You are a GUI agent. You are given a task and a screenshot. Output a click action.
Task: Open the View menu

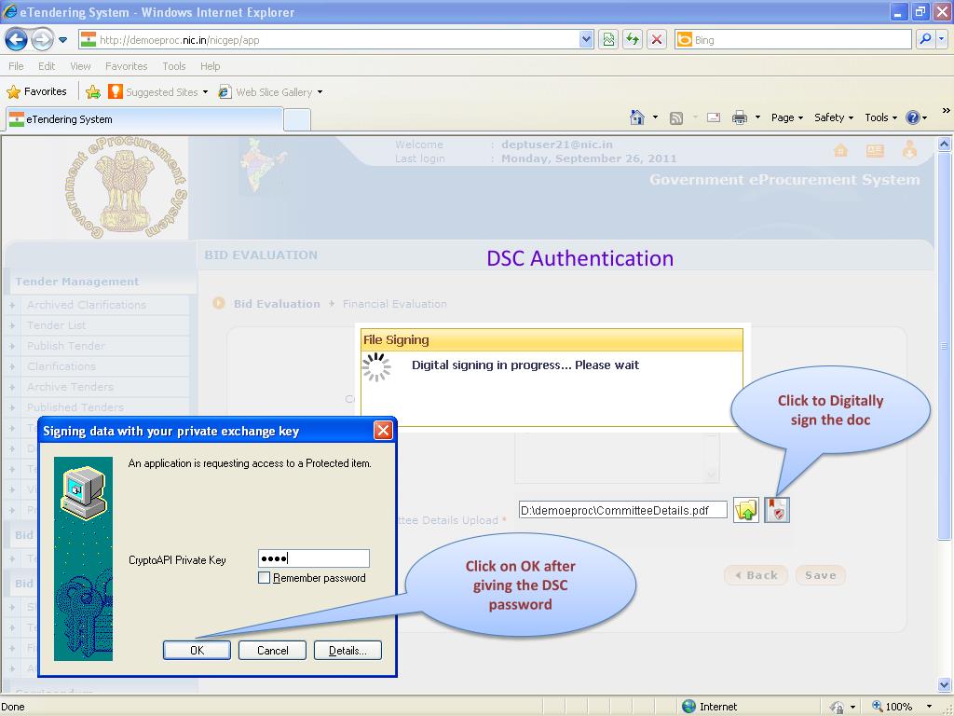point(80,66)
